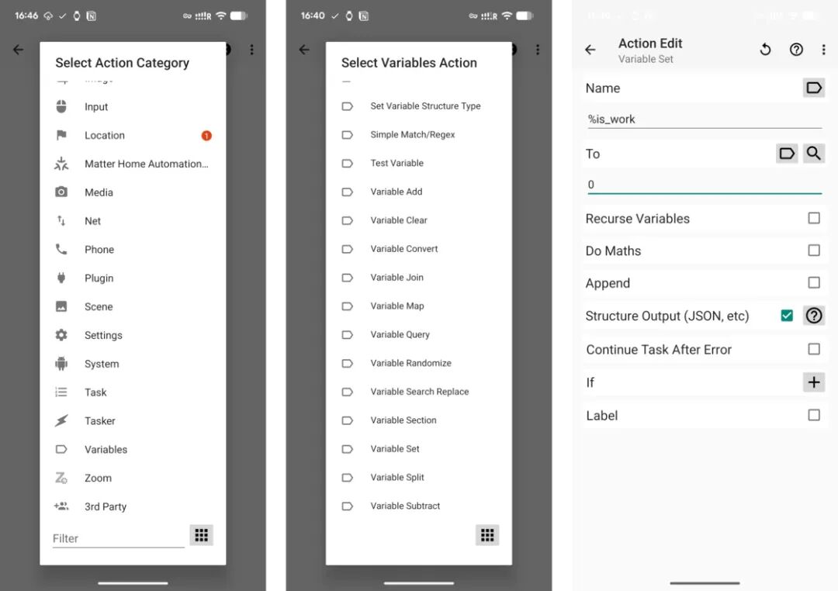
Task: Click the Variables tag icon in category list
Action: click(x=61, y=449)
